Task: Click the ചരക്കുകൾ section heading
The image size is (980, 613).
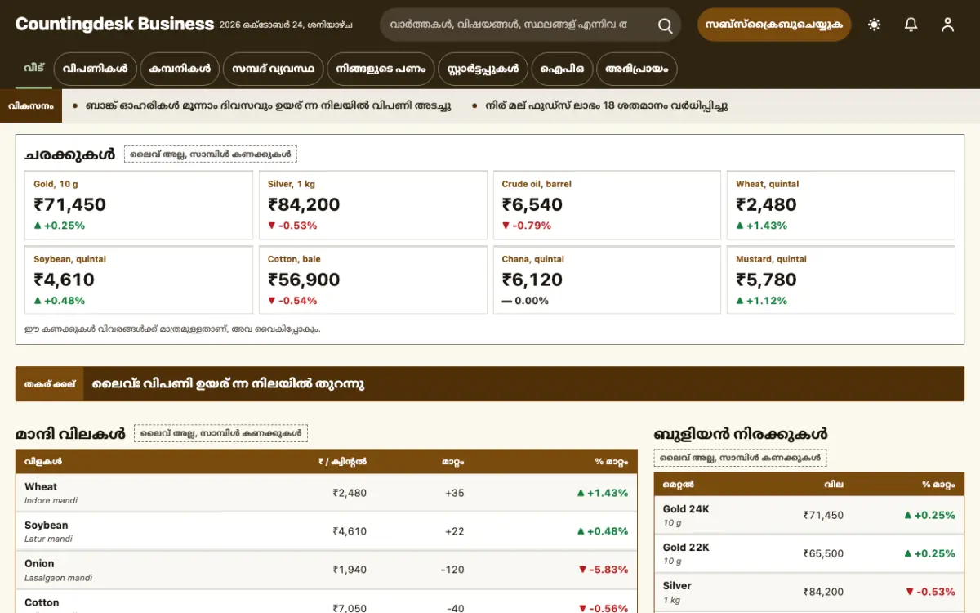Action: click(69, 154)
